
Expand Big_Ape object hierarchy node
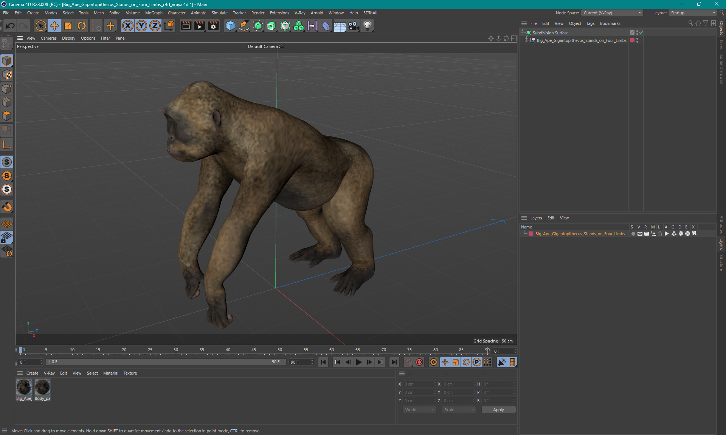click(527, 40)
